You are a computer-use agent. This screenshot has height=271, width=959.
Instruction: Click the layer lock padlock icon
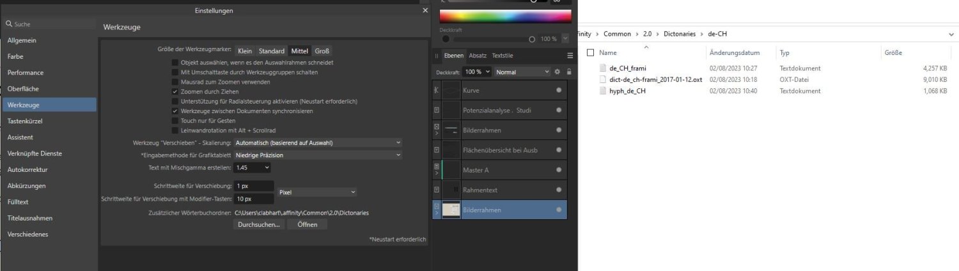pyautogui.click(x=568, y=72)
